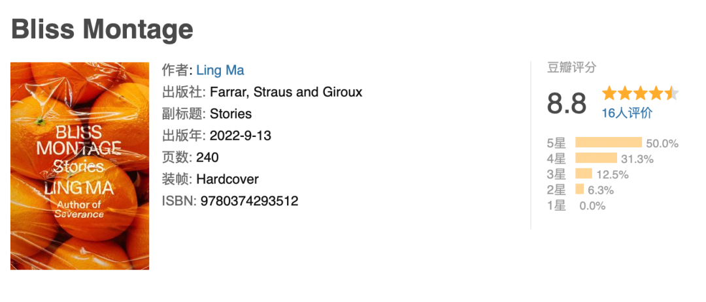Click the 50.0% five-star percentage
The height and width of the screenshot is (302, 706).
[662, 143]
